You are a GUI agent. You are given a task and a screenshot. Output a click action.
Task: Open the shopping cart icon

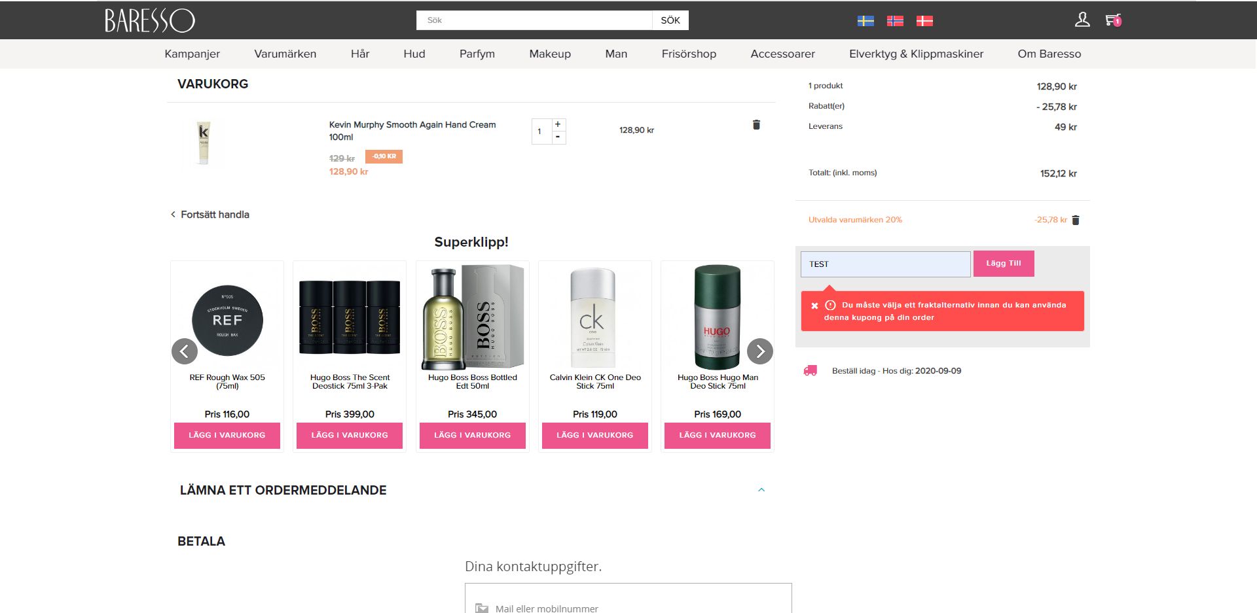(1112, 20)
